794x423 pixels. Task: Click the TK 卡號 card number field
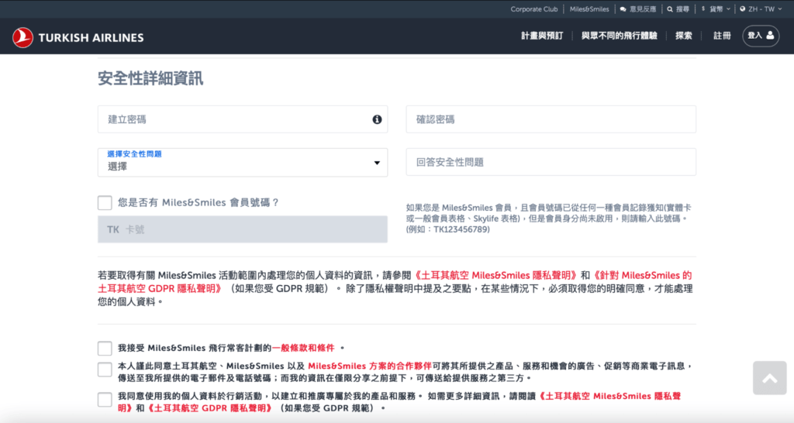pos(243,229)
